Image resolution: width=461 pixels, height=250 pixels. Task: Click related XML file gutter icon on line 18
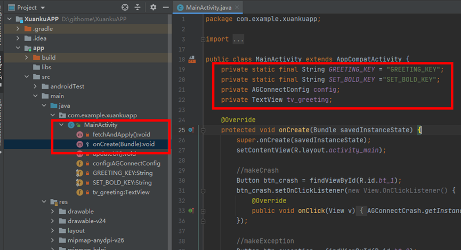pyautogui.click(x=190, y=59)
